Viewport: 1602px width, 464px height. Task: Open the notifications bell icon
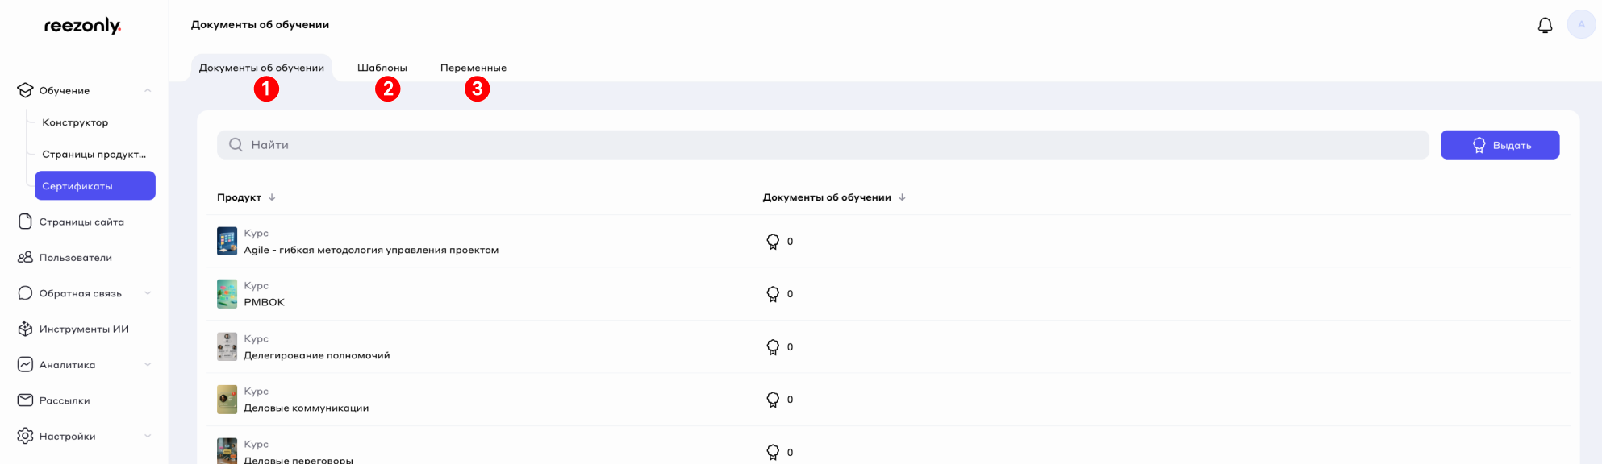point(1545,26)
